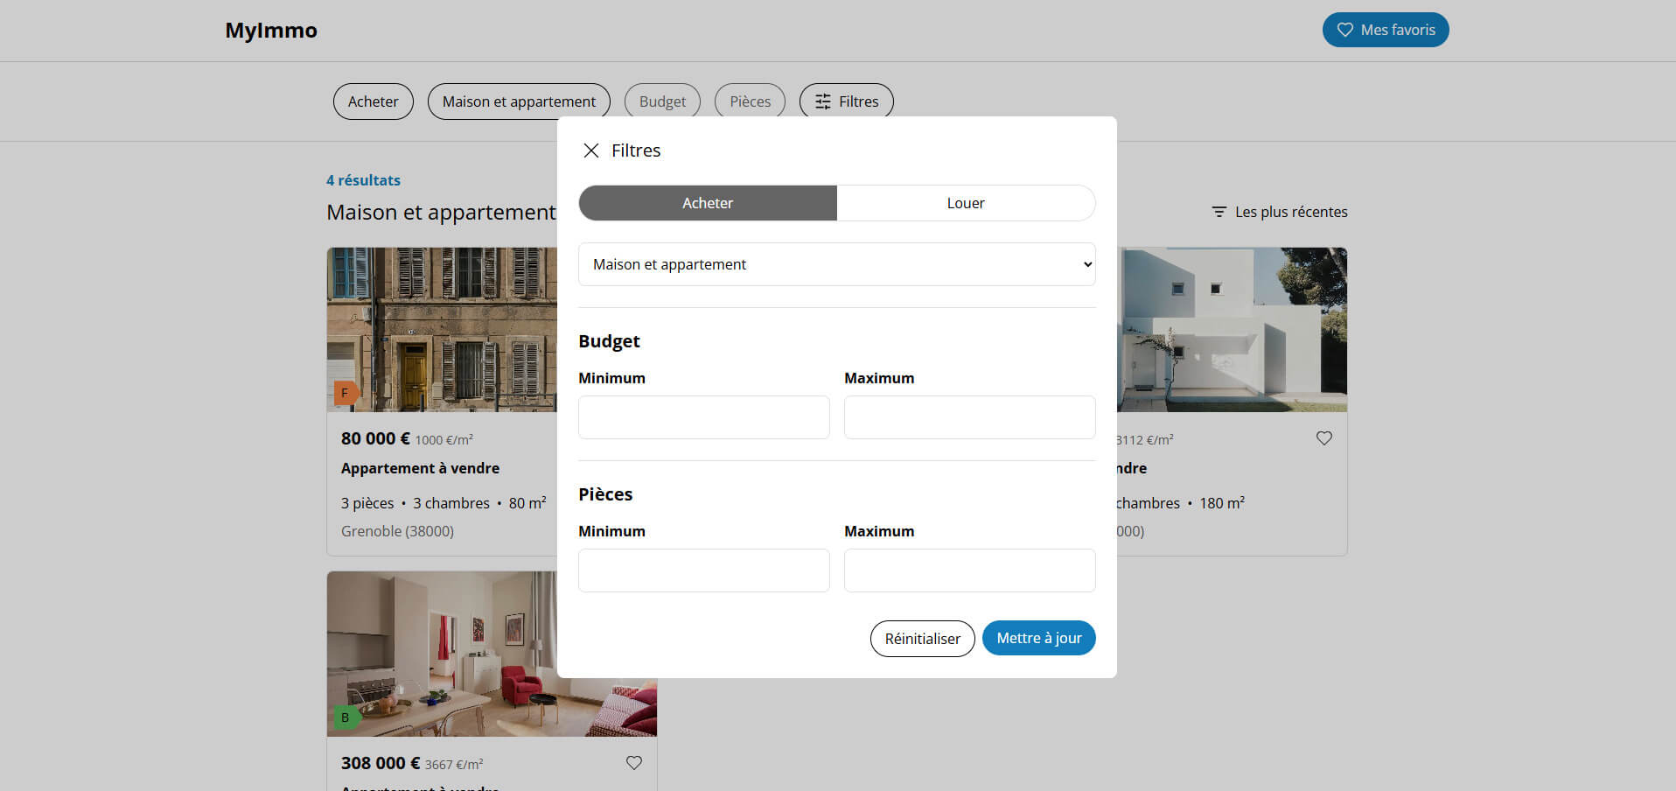Click the 4 résultats count text
Image resolution: width=1676 pixels, height=791 pixels.
click(363, 180)
